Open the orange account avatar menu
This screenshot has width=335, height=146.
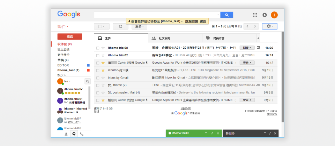pyautogui.click(x=274, y=15)
